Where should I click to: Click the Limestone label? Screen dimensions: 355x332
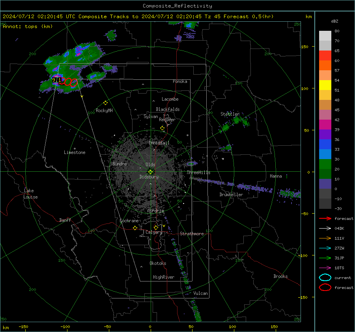click(75, 152)
